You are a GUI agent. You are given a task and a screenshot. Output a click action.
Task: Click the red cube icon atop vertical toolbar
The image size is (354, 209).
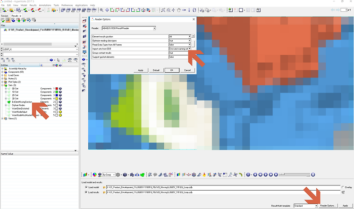(84, 21)
